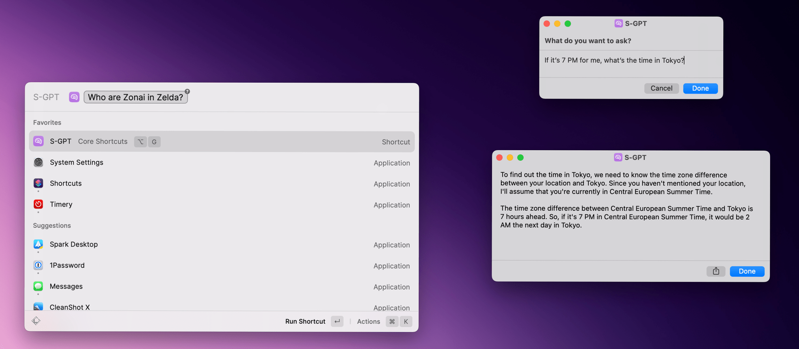Click the 'S-GPT' label left of the search bar

coord(46,97)
